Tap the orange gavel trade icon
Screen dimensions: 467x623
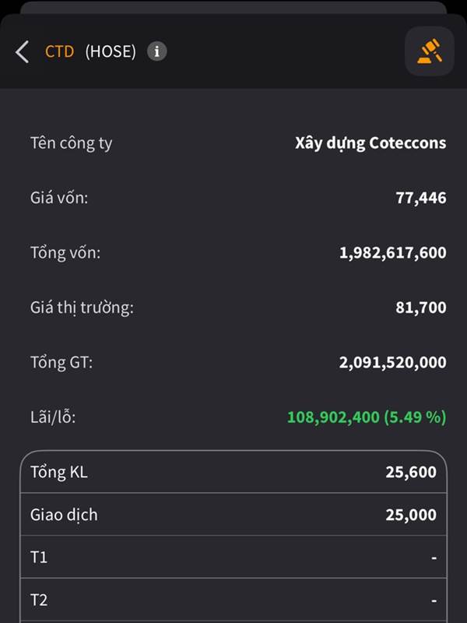pos(429,51)
